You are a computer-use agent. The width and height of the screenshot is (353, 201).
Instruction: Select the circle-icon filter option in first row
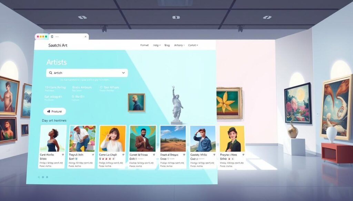[109, 88]
